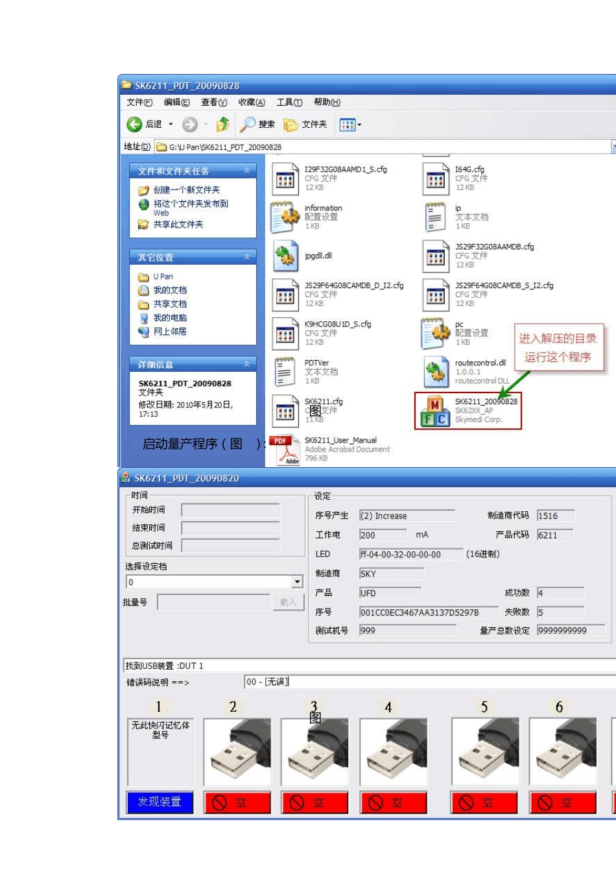Open 我的文档 in other places
The image size is (616, 872).
[170, 290]
